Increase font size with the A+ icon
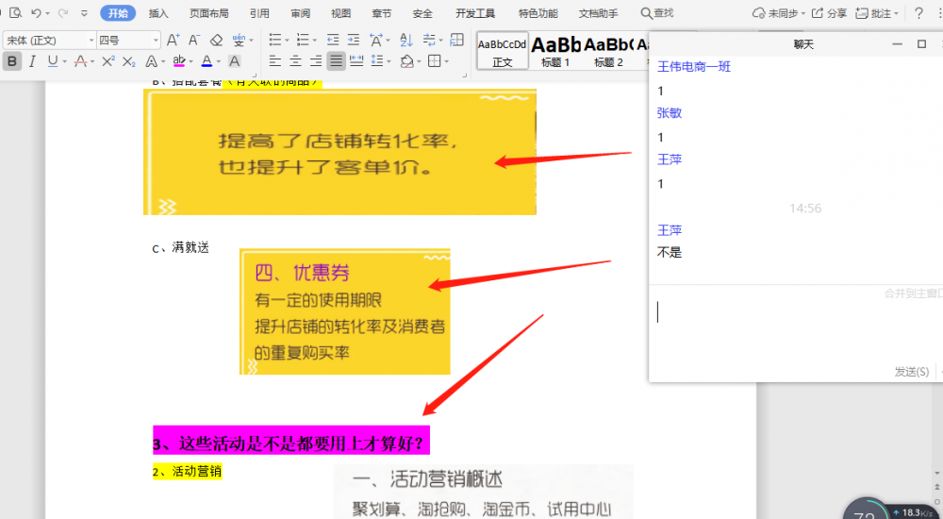 pyautogui.click(x=174, y=41)
